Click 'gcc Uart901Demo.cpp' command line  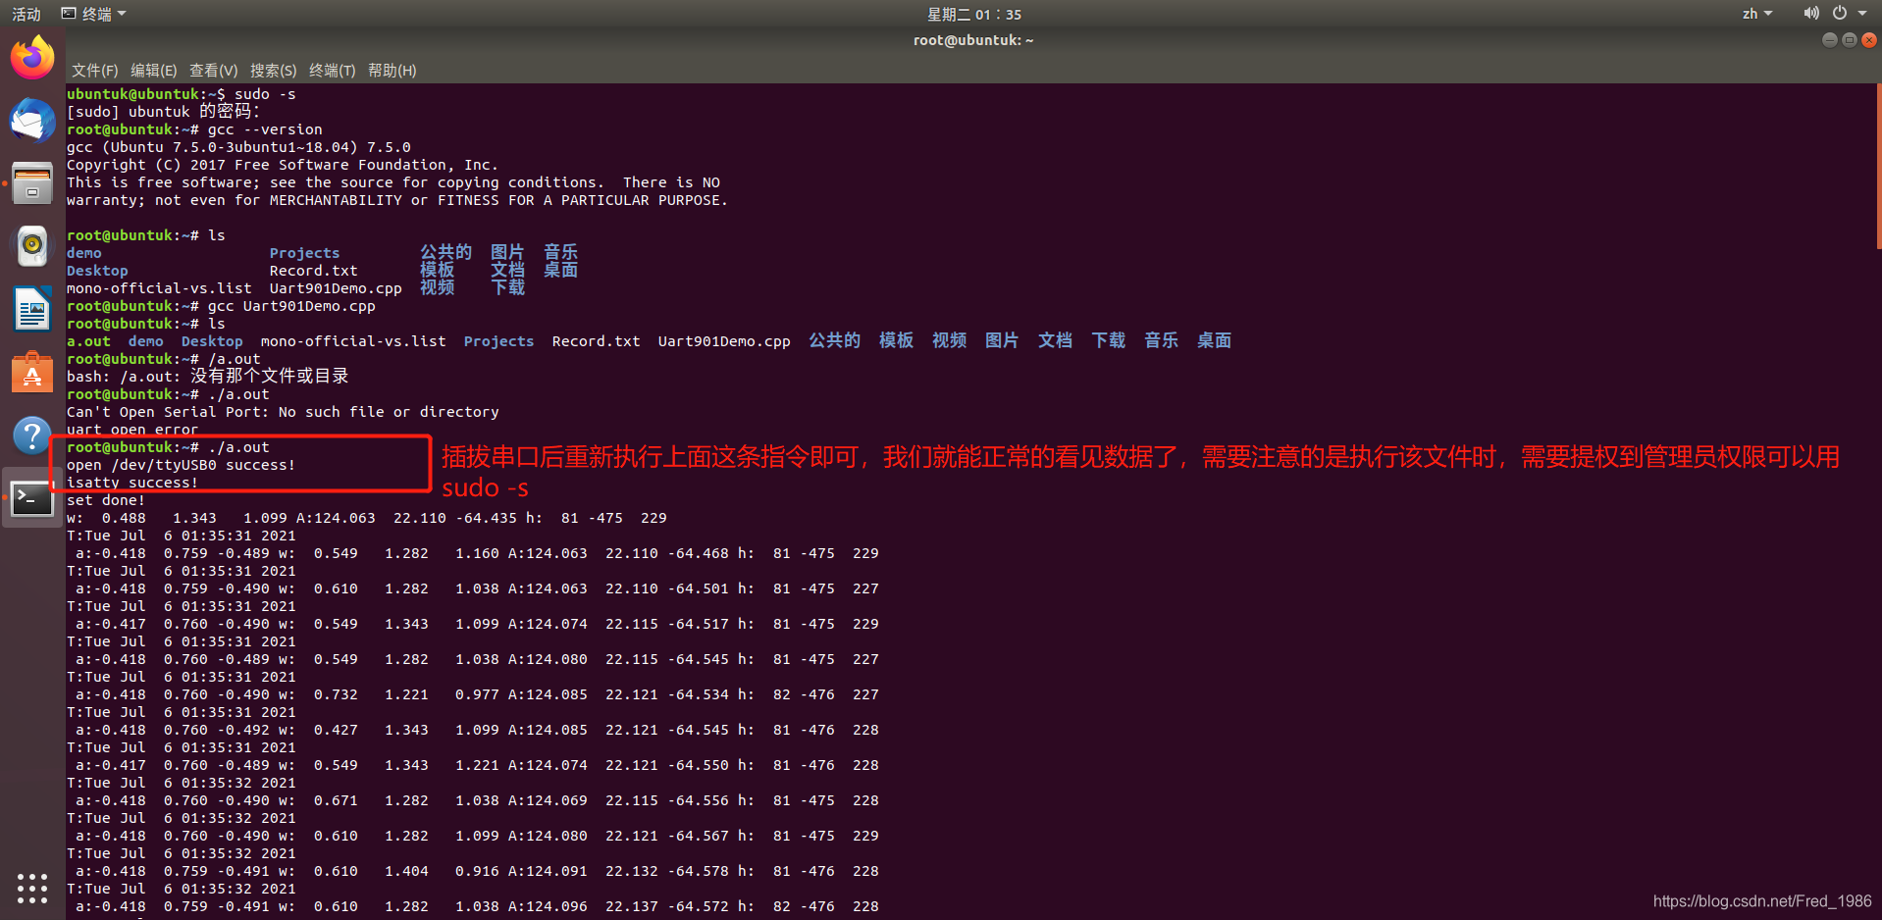291,306
